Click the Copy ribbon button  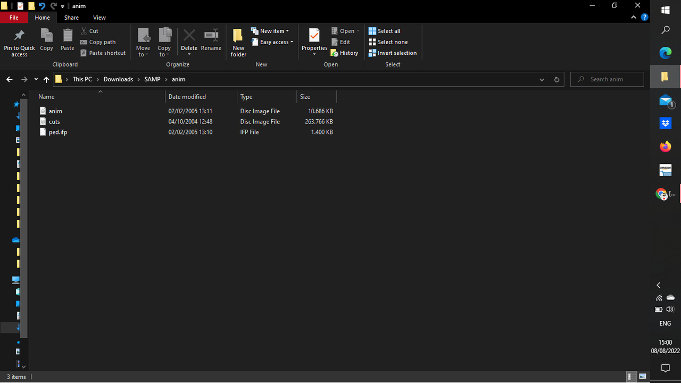(x=46, y=40)
